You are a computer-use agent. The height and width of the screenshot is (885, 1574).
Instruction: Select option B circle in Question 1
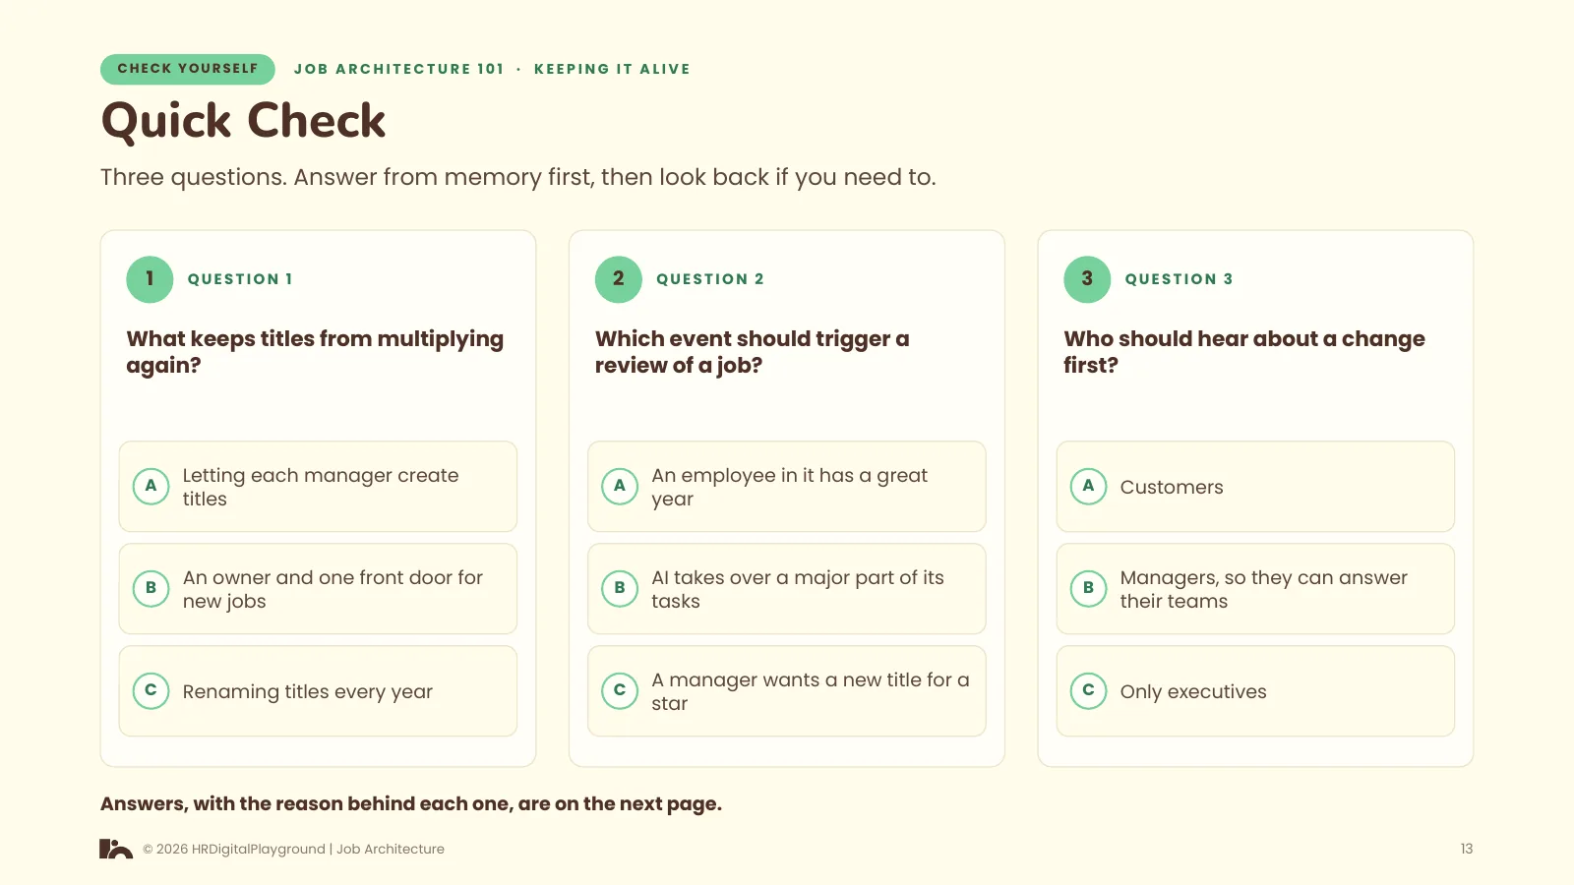tap(151, 588)
